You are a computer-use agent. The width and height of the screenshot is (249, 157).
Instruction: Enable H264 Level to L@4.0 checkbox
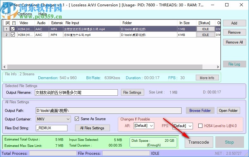tap(201, 126)
